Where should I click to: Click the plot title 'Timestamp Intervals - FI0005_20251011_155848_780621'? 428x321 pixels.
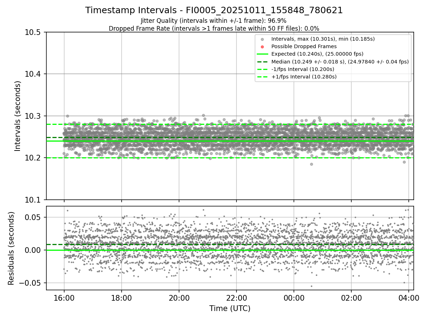(x=214, y=10)
